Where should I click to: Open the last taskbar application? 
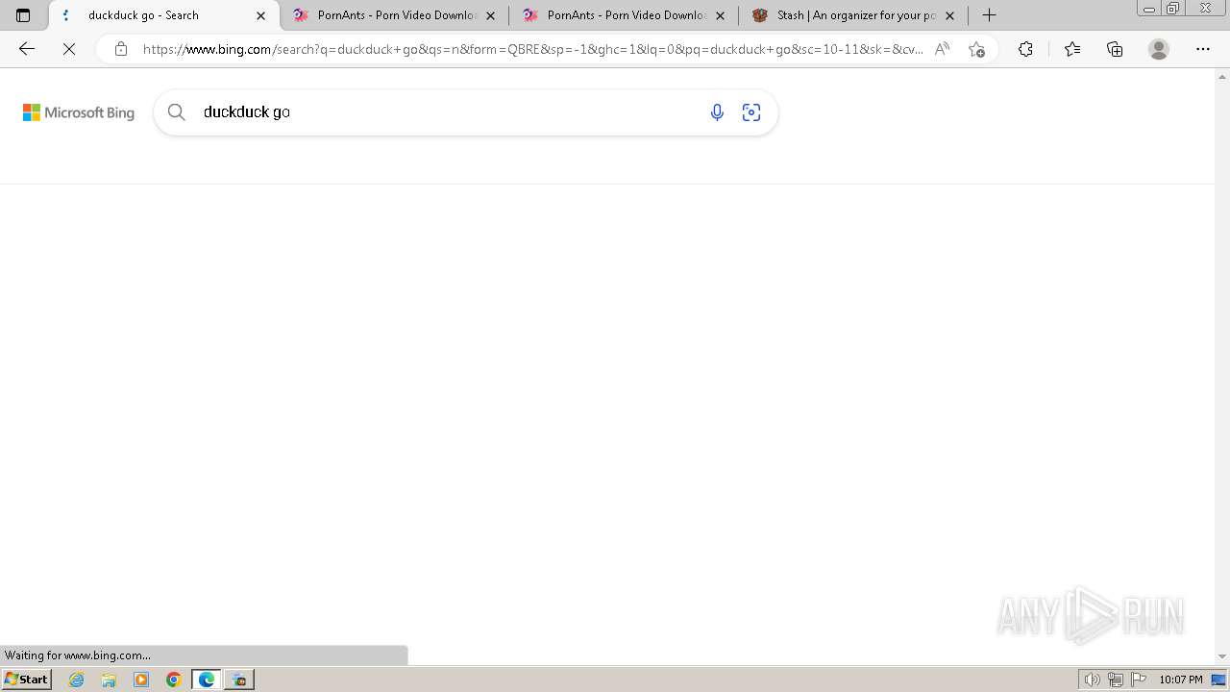239,680
